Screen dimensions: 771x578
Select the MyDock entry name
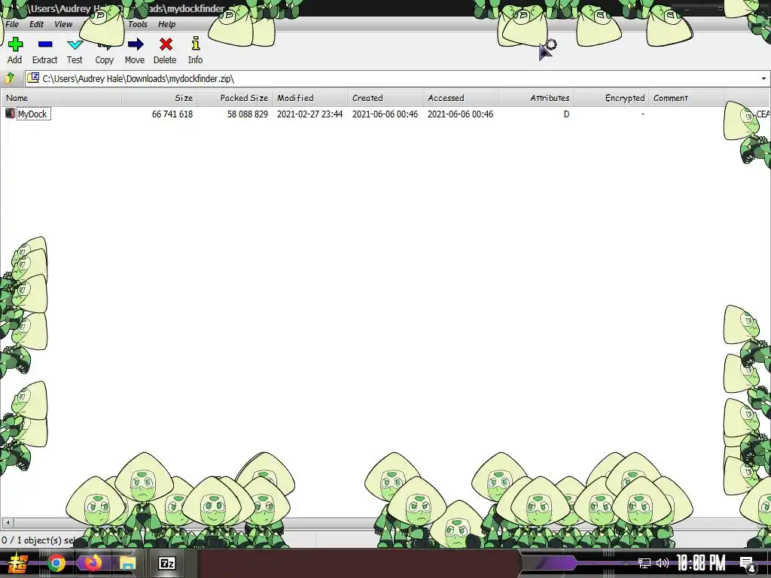(x=32, y=114)
